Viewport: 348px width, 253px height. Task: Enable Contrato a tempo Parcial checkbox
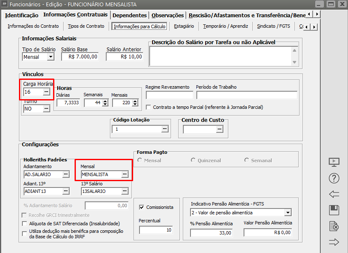(148, 107)
